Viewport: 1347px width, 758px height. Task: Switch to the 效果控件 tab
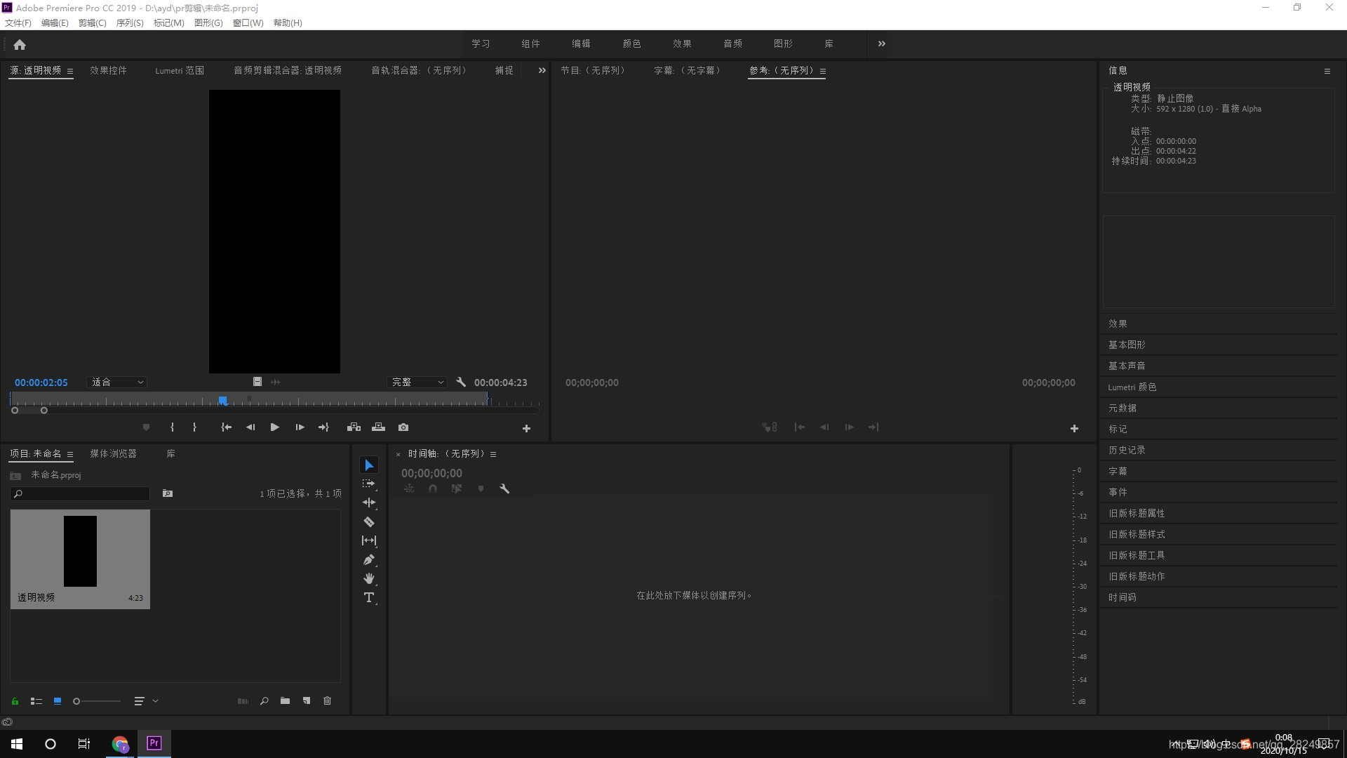click(108, 71)
